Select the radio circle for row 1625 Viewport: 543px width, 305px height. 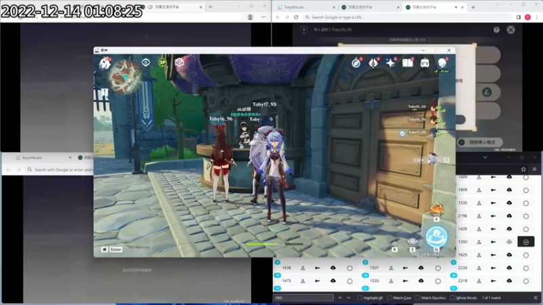[x=525, y=256]
